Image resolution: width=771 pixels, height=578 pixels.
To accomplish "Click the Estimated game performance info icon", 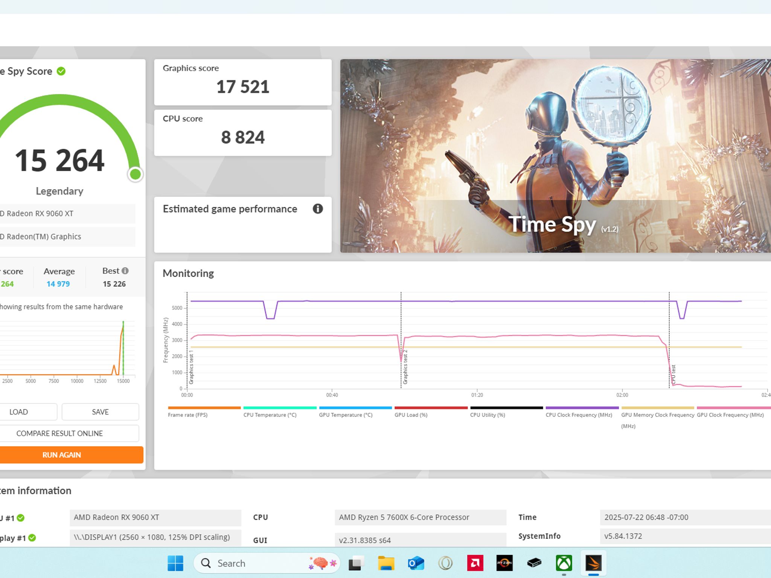I will 318,209.
